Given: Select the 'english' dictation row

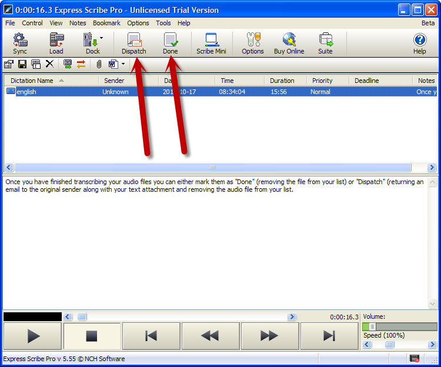Looking at the screenshot, I should 220,92.
